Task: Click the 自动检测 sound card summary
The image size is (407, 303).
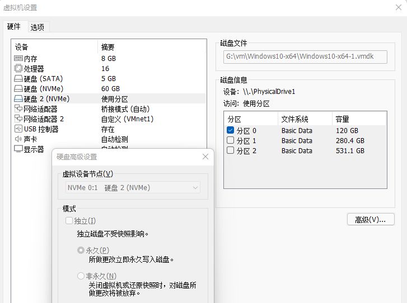Action: pyautogui.click(x=114, y=139)
